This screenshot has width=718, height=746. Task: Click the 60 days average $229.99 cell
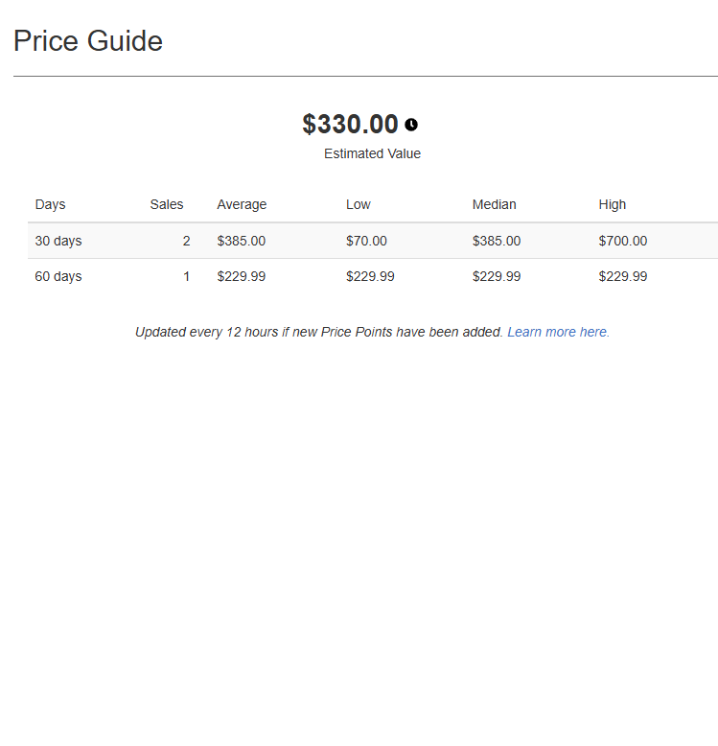[x=241, y=276]
